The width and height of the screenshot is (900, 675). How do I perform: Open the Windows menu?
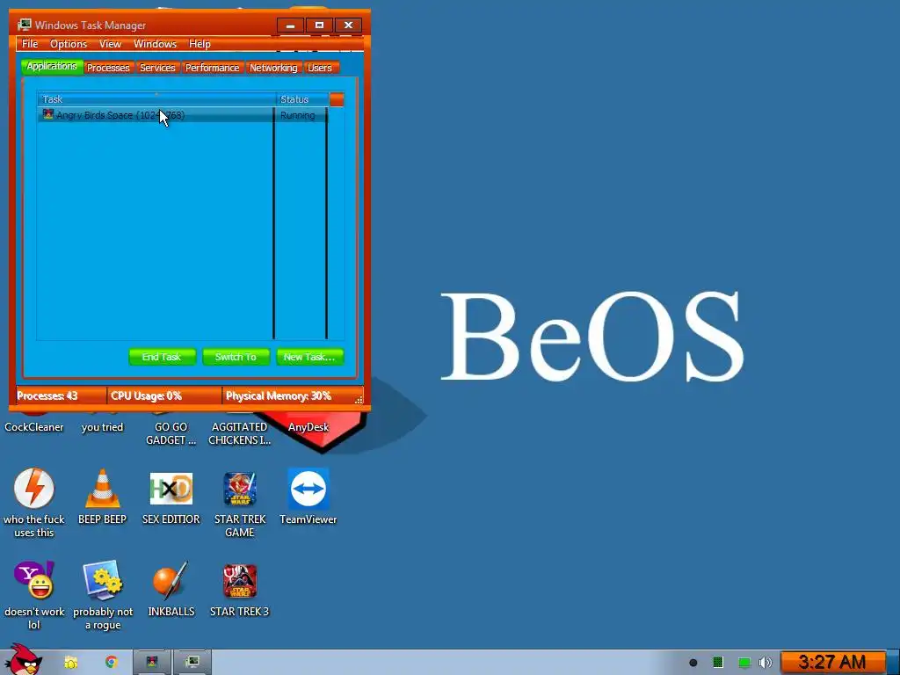point(155,44)
